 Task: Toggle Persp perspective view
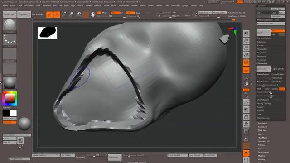point(246,62)
